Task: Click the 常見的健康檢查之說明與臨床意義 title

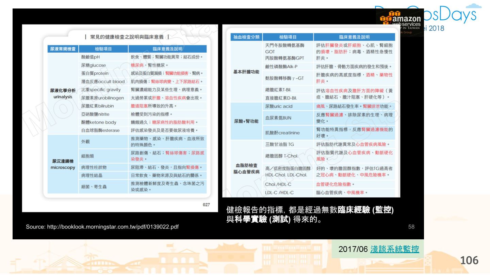Action: 127,37
